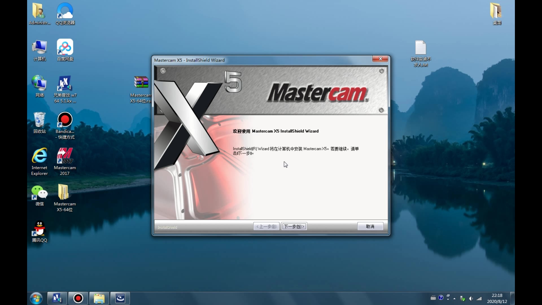Select the 微信 WeChat desktop icon

coord(40,195)
